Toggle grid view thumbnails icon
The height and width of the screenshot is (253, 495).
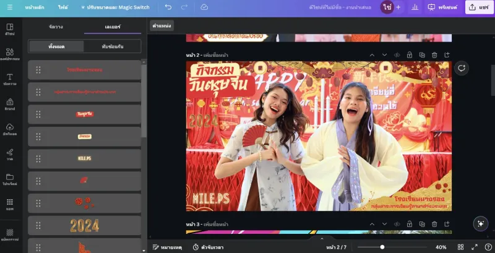460,247
